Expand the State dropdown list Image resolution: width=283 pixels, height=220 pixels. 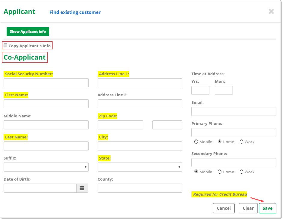click(140, 167)
